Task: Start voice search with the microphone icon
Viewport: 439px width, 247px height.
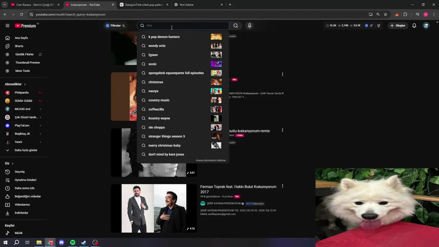Action: pos(249,25)
